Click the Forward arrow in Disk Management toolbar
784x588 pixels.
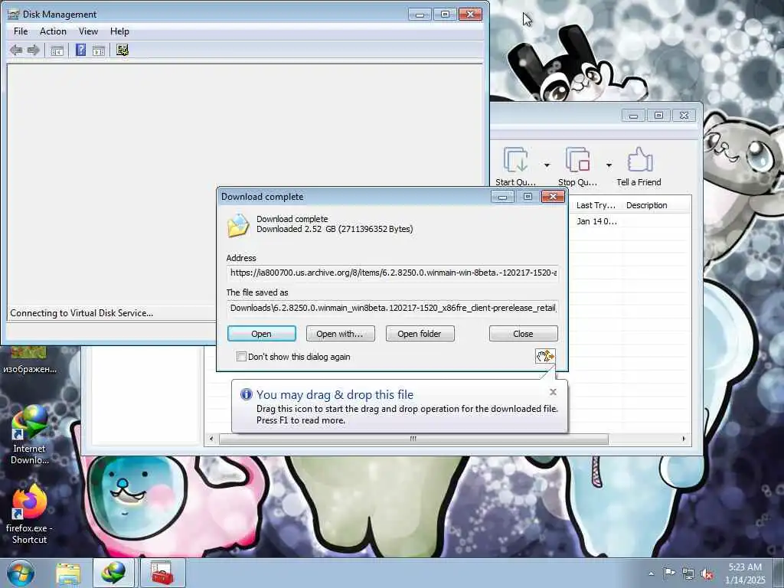(34, 50)
